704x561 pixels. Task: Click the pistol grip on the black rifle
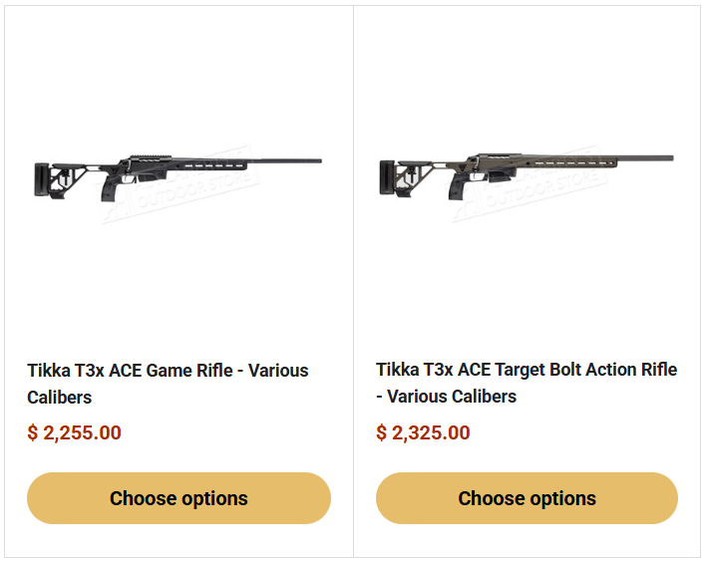tap(107, 191)
